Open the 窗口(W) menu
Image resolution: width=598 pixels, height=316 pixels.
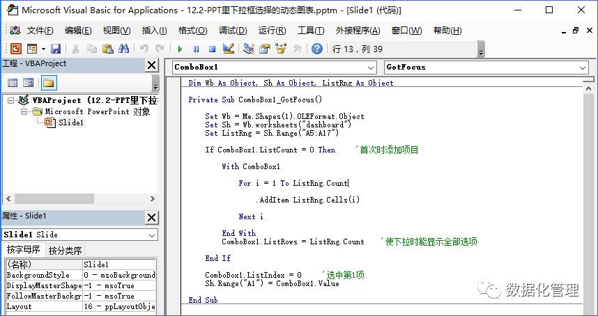tap(406, 31)
